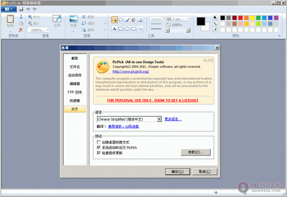This screenshot has height=197, width=287.
Task: Click the Cut scissors icon
Action: (21, 17)
